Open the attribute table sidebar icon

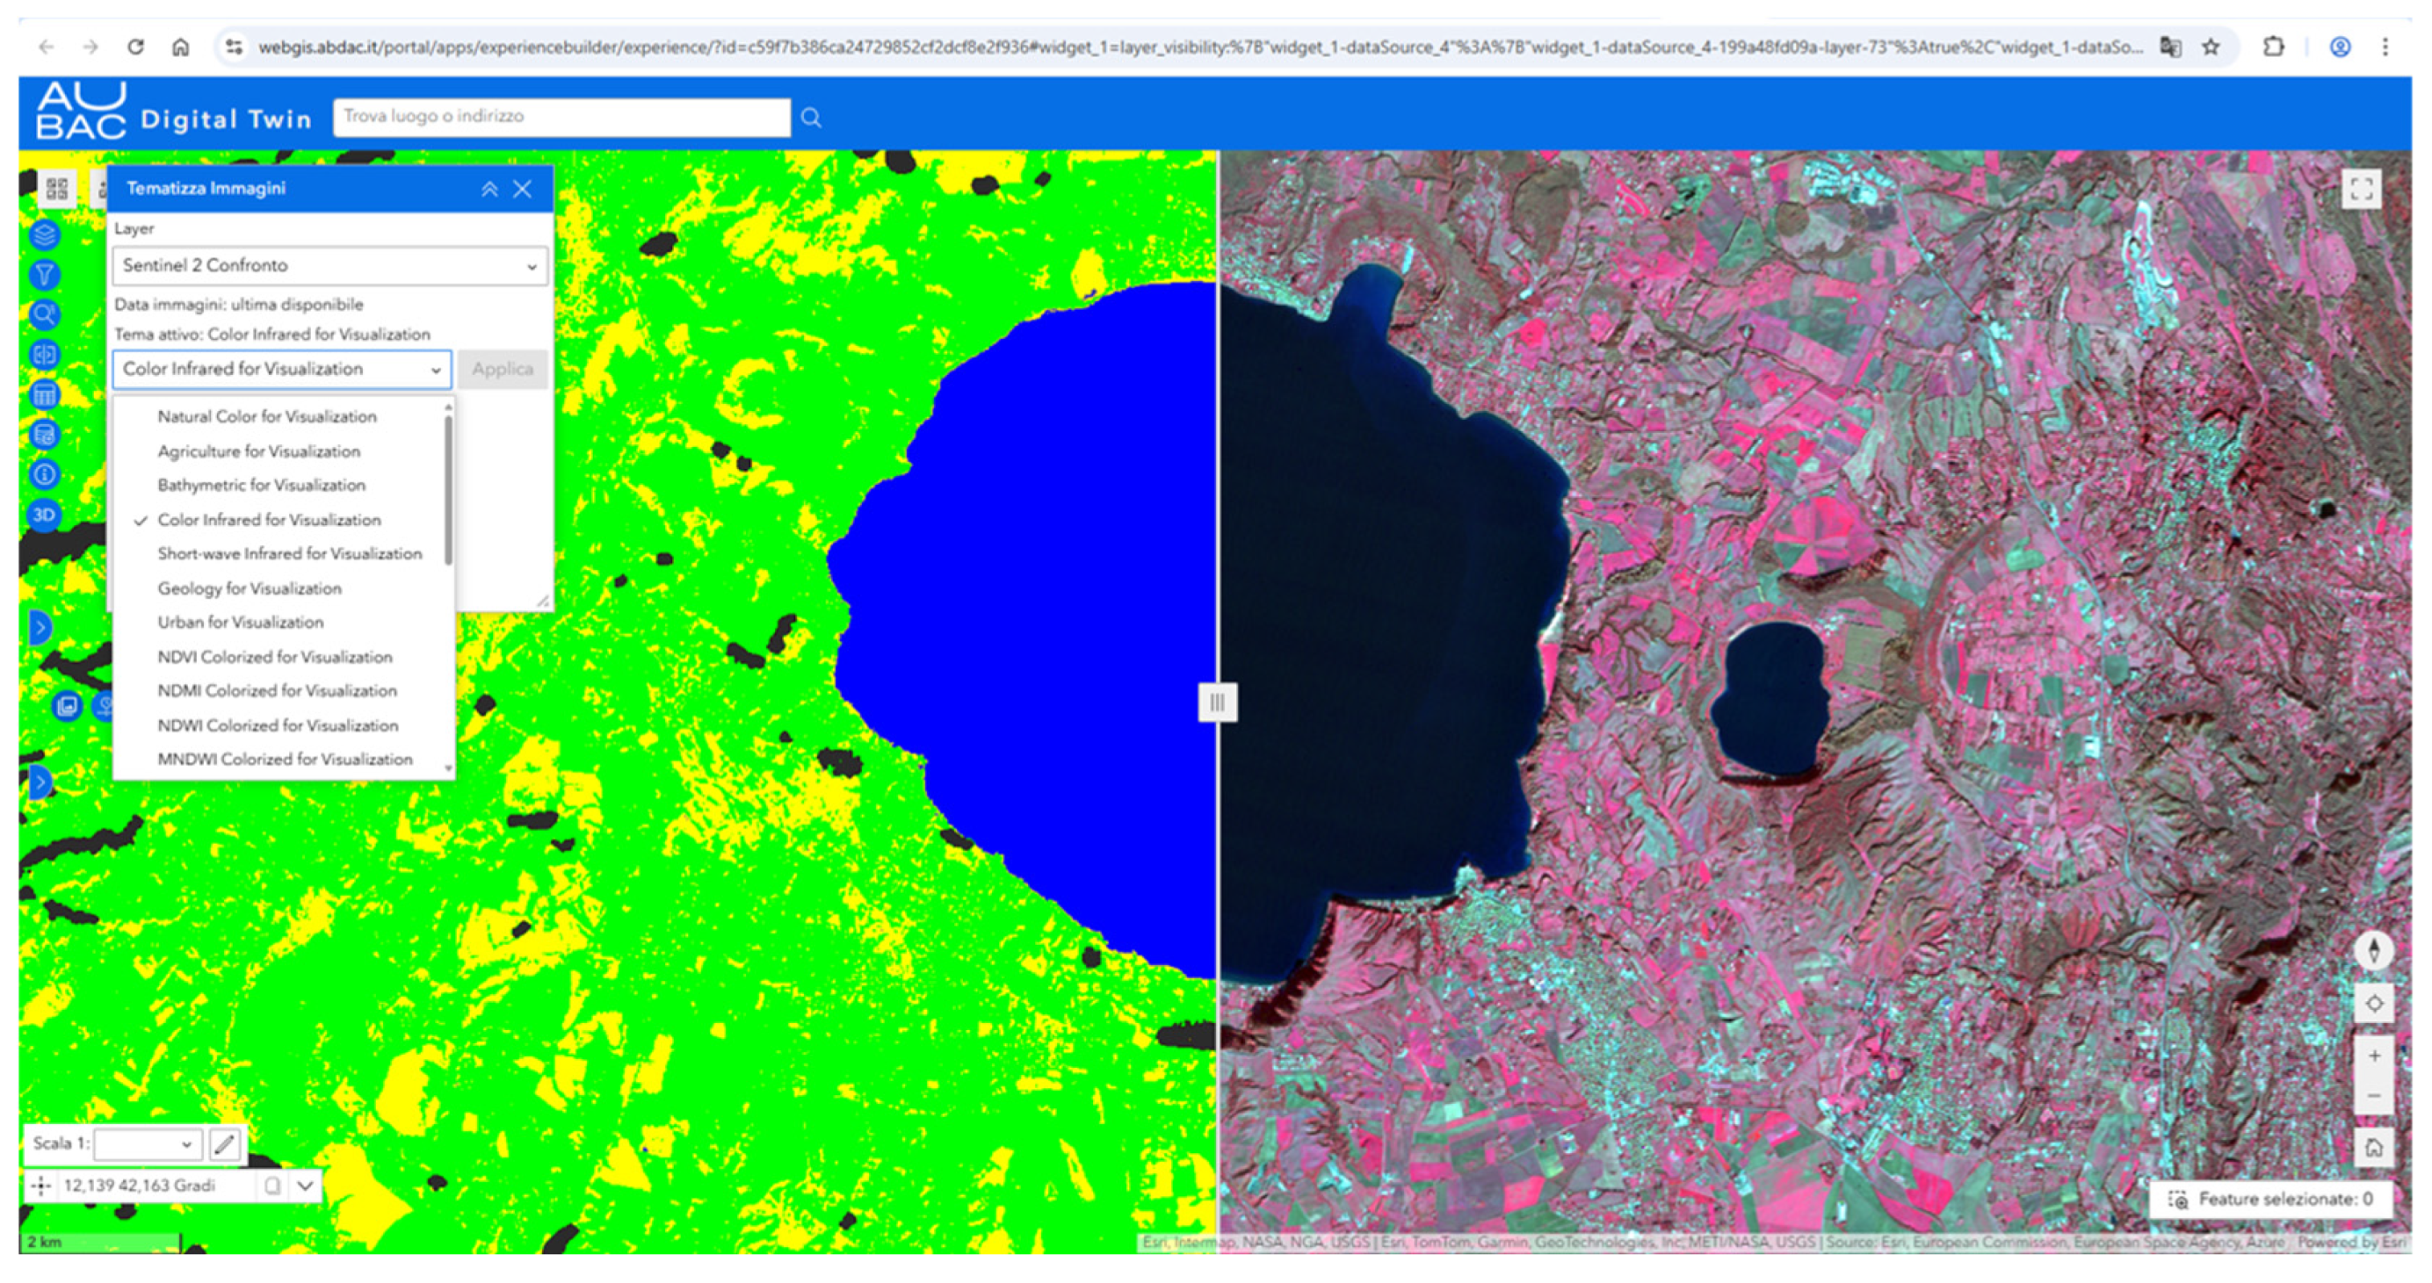coord(44,395)
